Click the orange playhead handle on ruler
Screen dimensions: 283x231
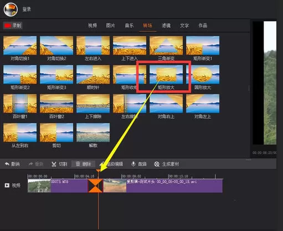point(99,170)
